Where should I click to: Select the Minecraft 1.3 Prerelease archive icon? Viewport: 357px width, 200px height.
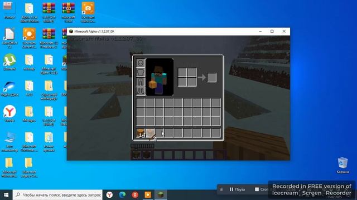click(x=49, y=38)
